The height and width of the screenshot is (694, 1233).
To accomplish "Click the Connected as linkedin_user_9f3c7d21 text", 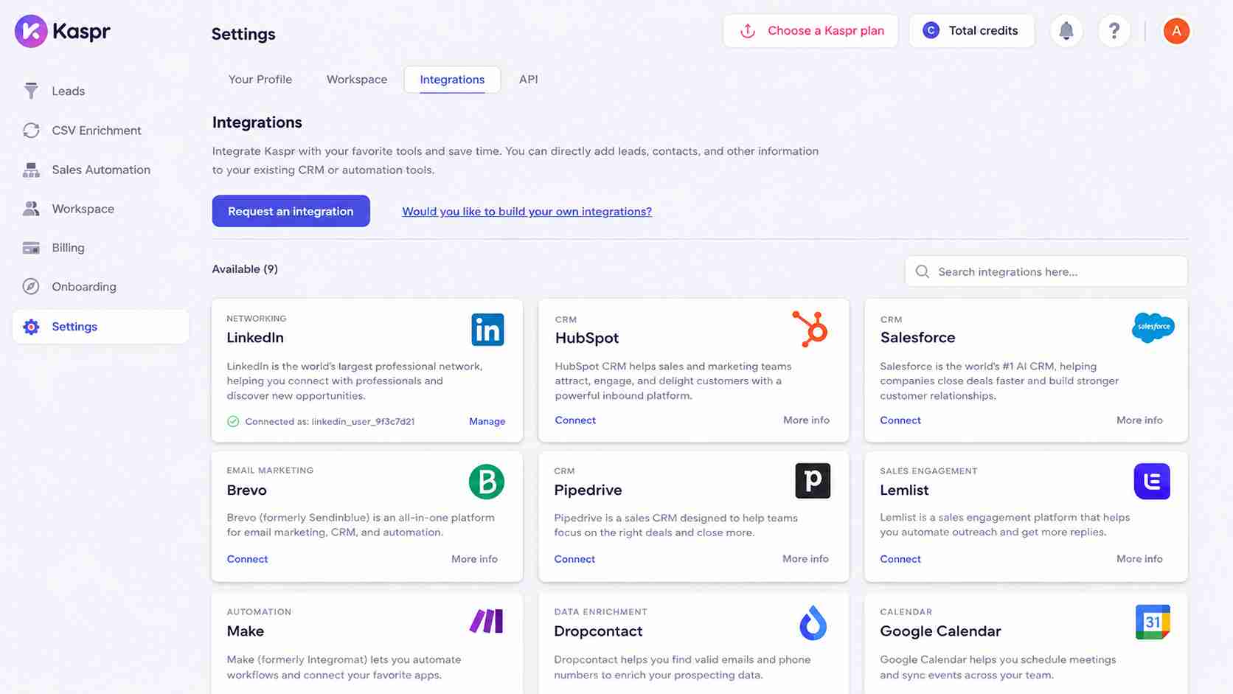I will (330, 422).
